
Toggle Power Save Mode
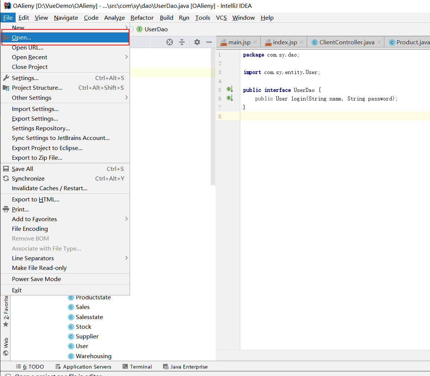click(x=65, y=279)
